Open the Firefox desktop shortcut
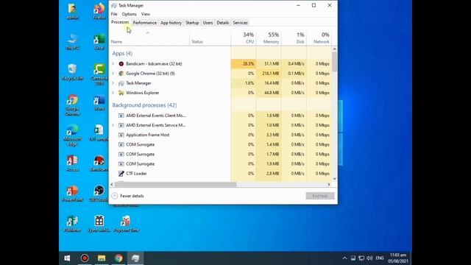Image resolution: width=471 pixels, height=265 pixels. [x=99, y=12]
